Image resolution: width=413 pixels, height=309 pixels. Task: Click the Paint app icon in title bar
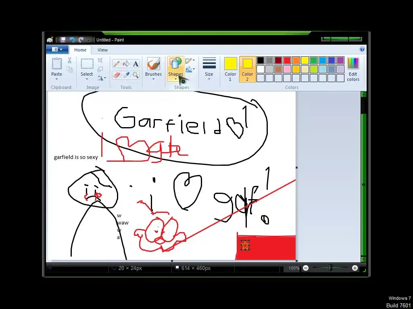coord(50,40)
